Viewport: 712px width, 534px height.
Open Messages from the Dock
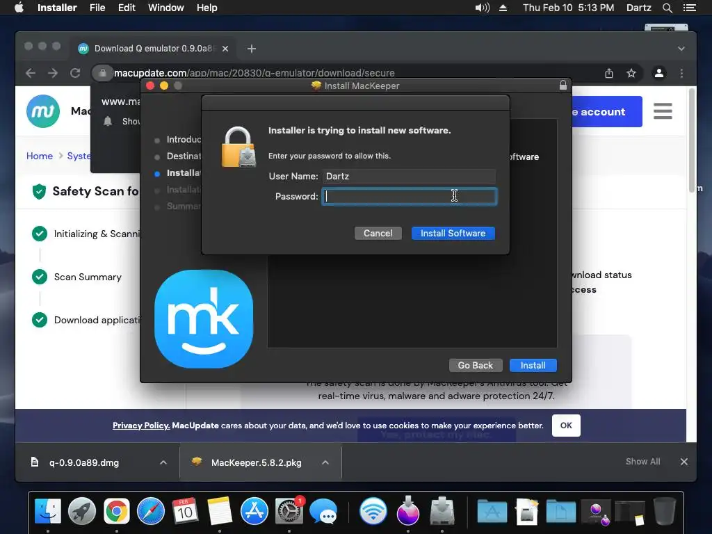click(323, 512)
